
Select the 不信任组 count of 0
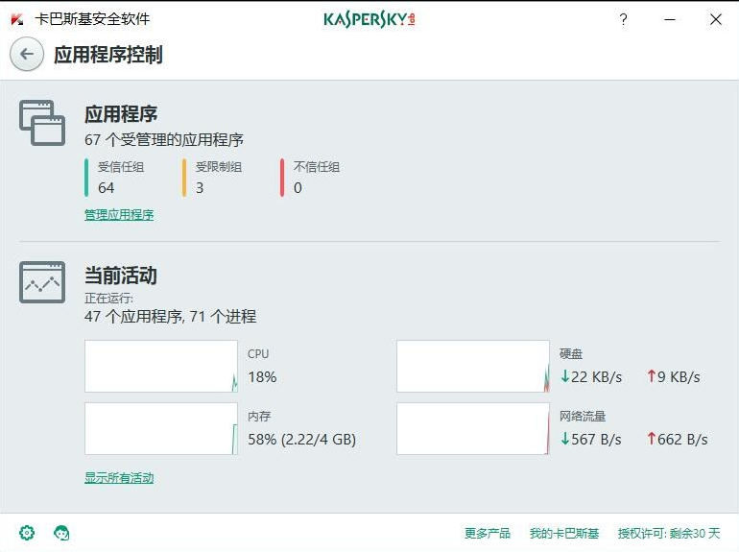298,187
